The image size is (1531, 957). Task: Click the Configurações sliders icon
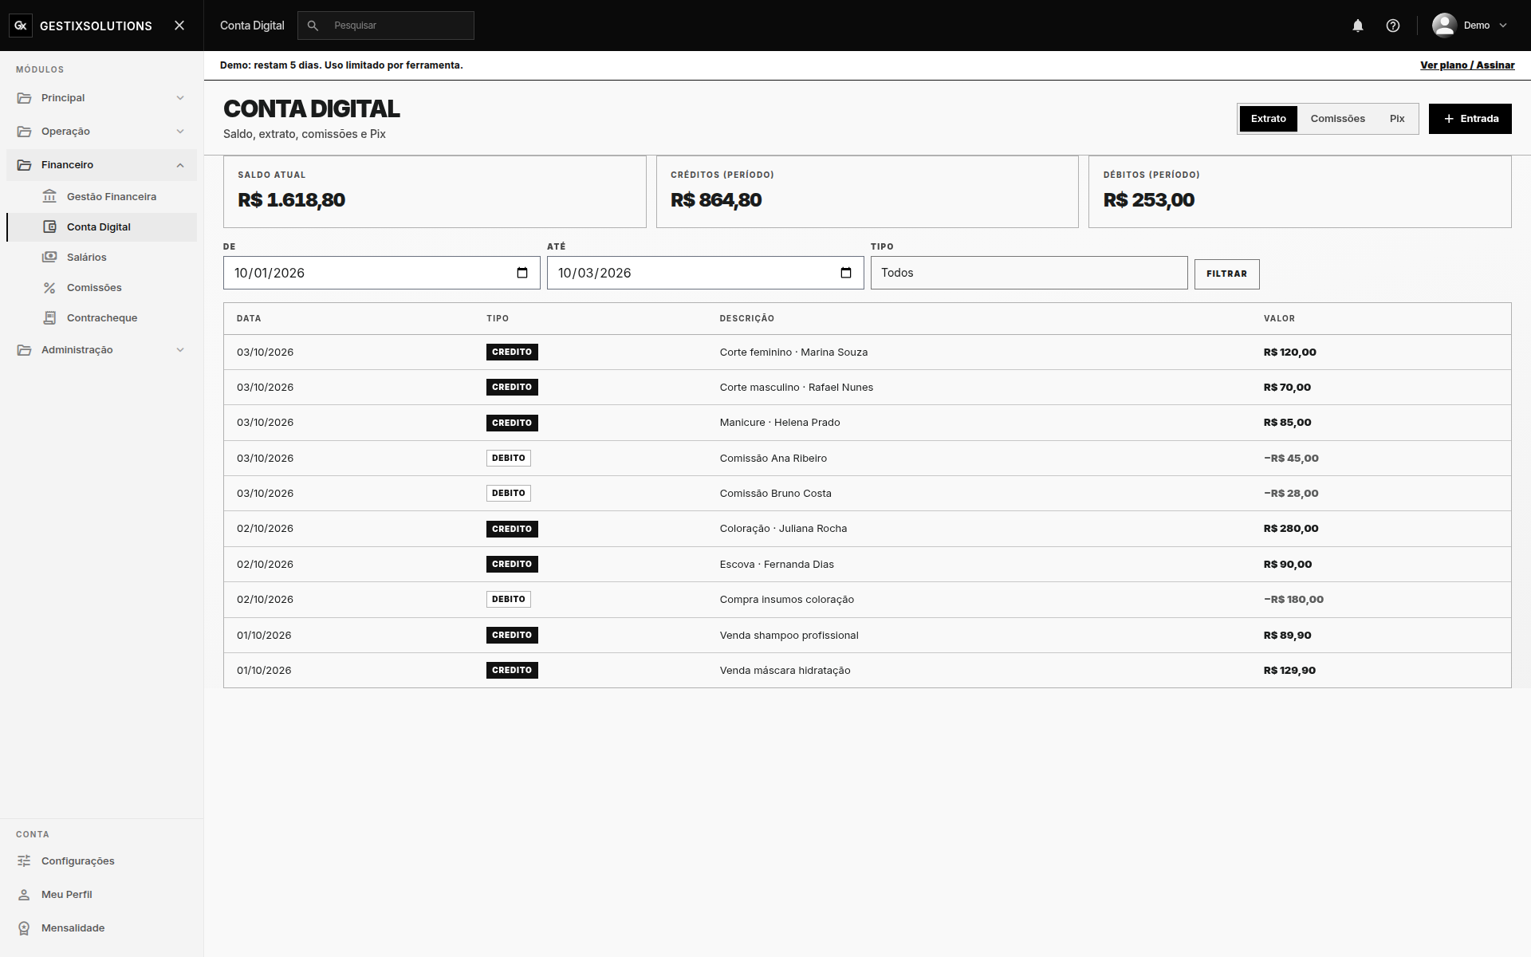(x=24, y=861)
